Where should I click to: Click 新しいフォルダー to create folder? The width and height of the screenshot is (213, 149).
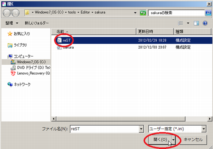37,23
